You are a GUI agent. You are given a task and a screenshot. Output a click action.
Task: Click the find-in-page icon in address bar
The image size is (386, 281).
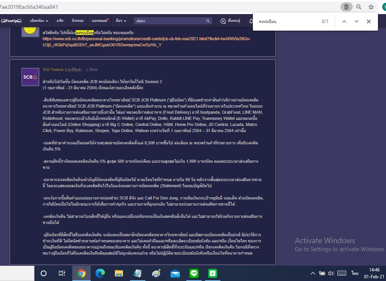coord(346,7)
